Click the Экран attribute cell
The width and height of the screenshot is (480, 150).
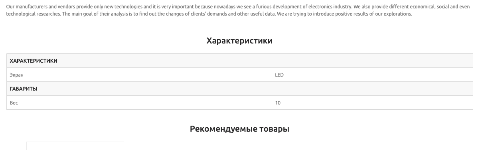tap(139, 75)
